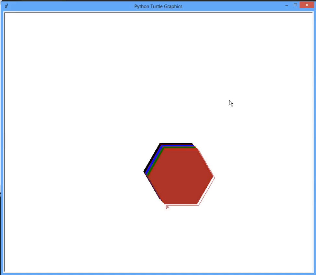
Task: Maximize the Python Turtle Graphics window
Action: (295, 5)
